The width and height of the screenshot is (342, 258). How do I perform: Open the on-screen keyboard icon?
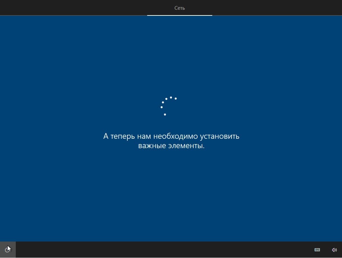317,250
